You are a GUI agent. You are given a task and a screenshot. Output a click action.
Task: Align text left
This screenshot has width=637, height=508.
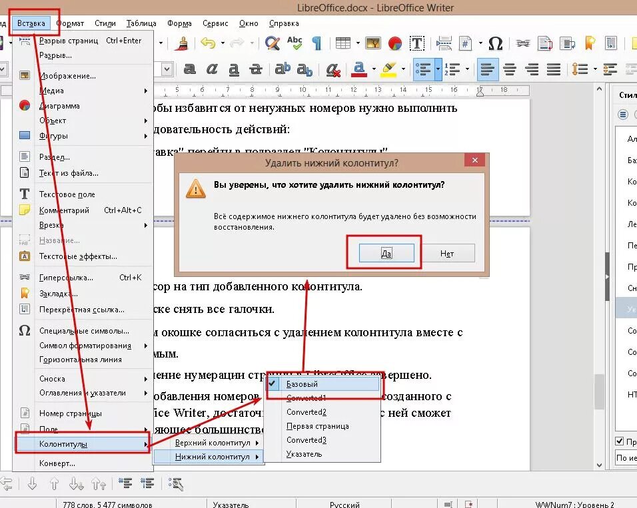pos(487,69)
